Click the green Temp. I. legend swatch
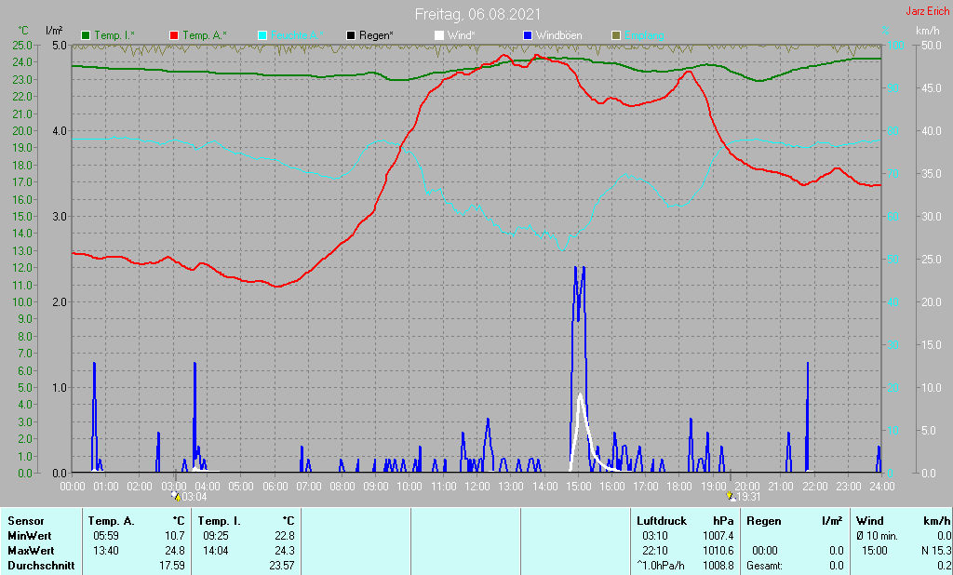953x575 pixels. (86, 36)
